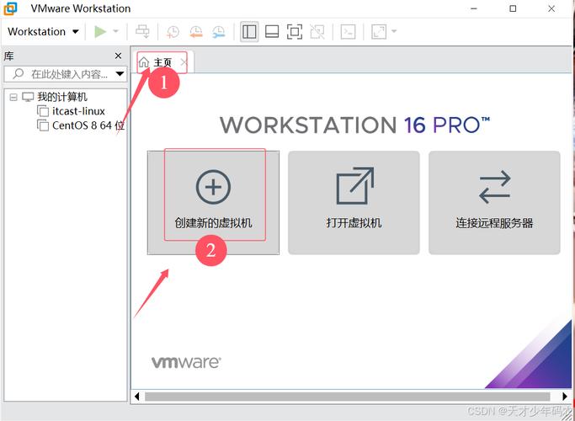Click the library search input field
575x421 pixels.
(66, 74)
